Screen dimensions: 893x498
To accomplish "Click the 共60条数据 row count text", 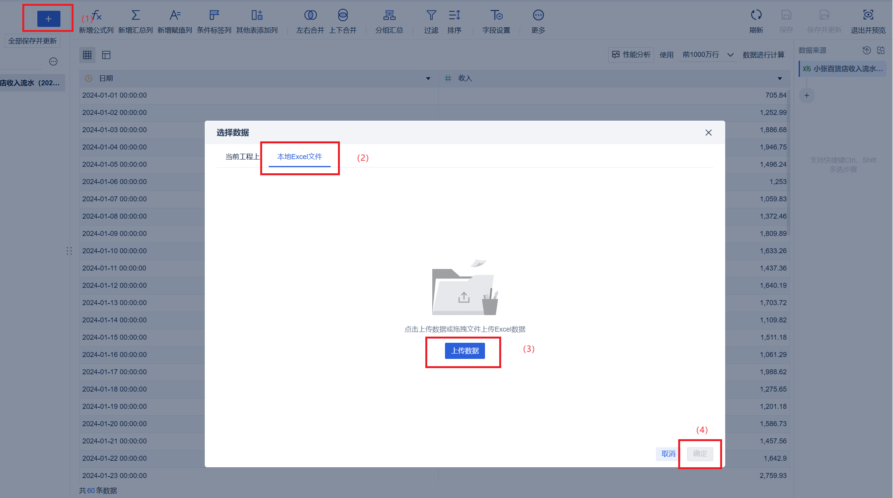I will pyautogui.click(x=98, y=491).
